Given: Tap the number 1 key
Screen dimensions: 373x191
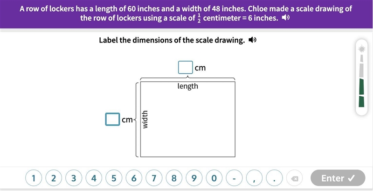Looking at the screenshot, I should 34,178.
